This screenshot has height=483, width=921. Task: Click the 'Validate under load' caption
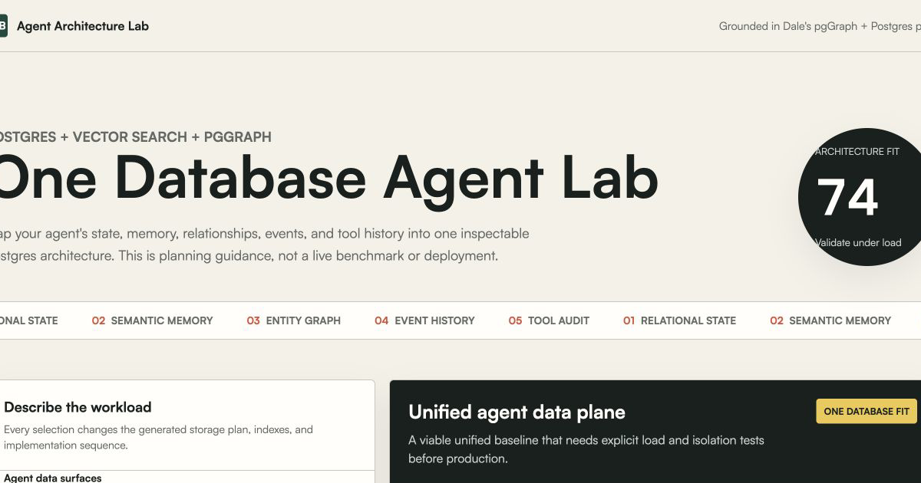coord(858,242)
